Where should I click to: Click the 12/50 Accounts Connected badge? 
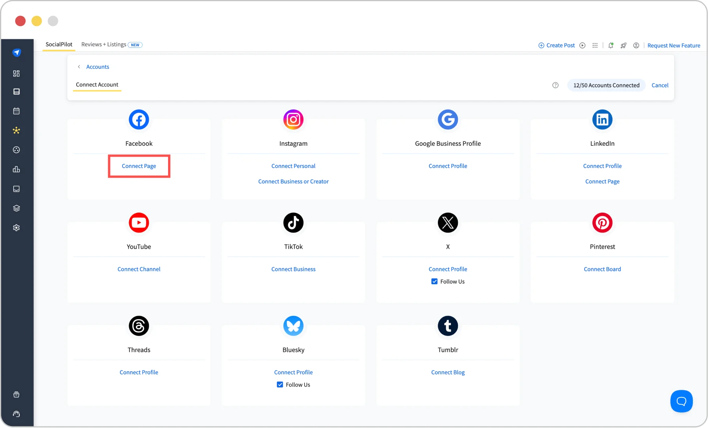point(606,85)
